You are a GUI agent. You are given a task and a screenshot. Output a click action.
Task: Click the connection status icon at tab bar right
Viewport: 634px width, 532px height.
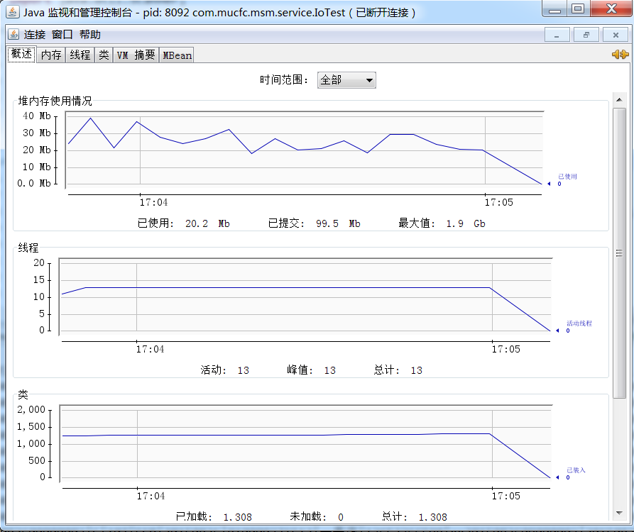point(620,54)
